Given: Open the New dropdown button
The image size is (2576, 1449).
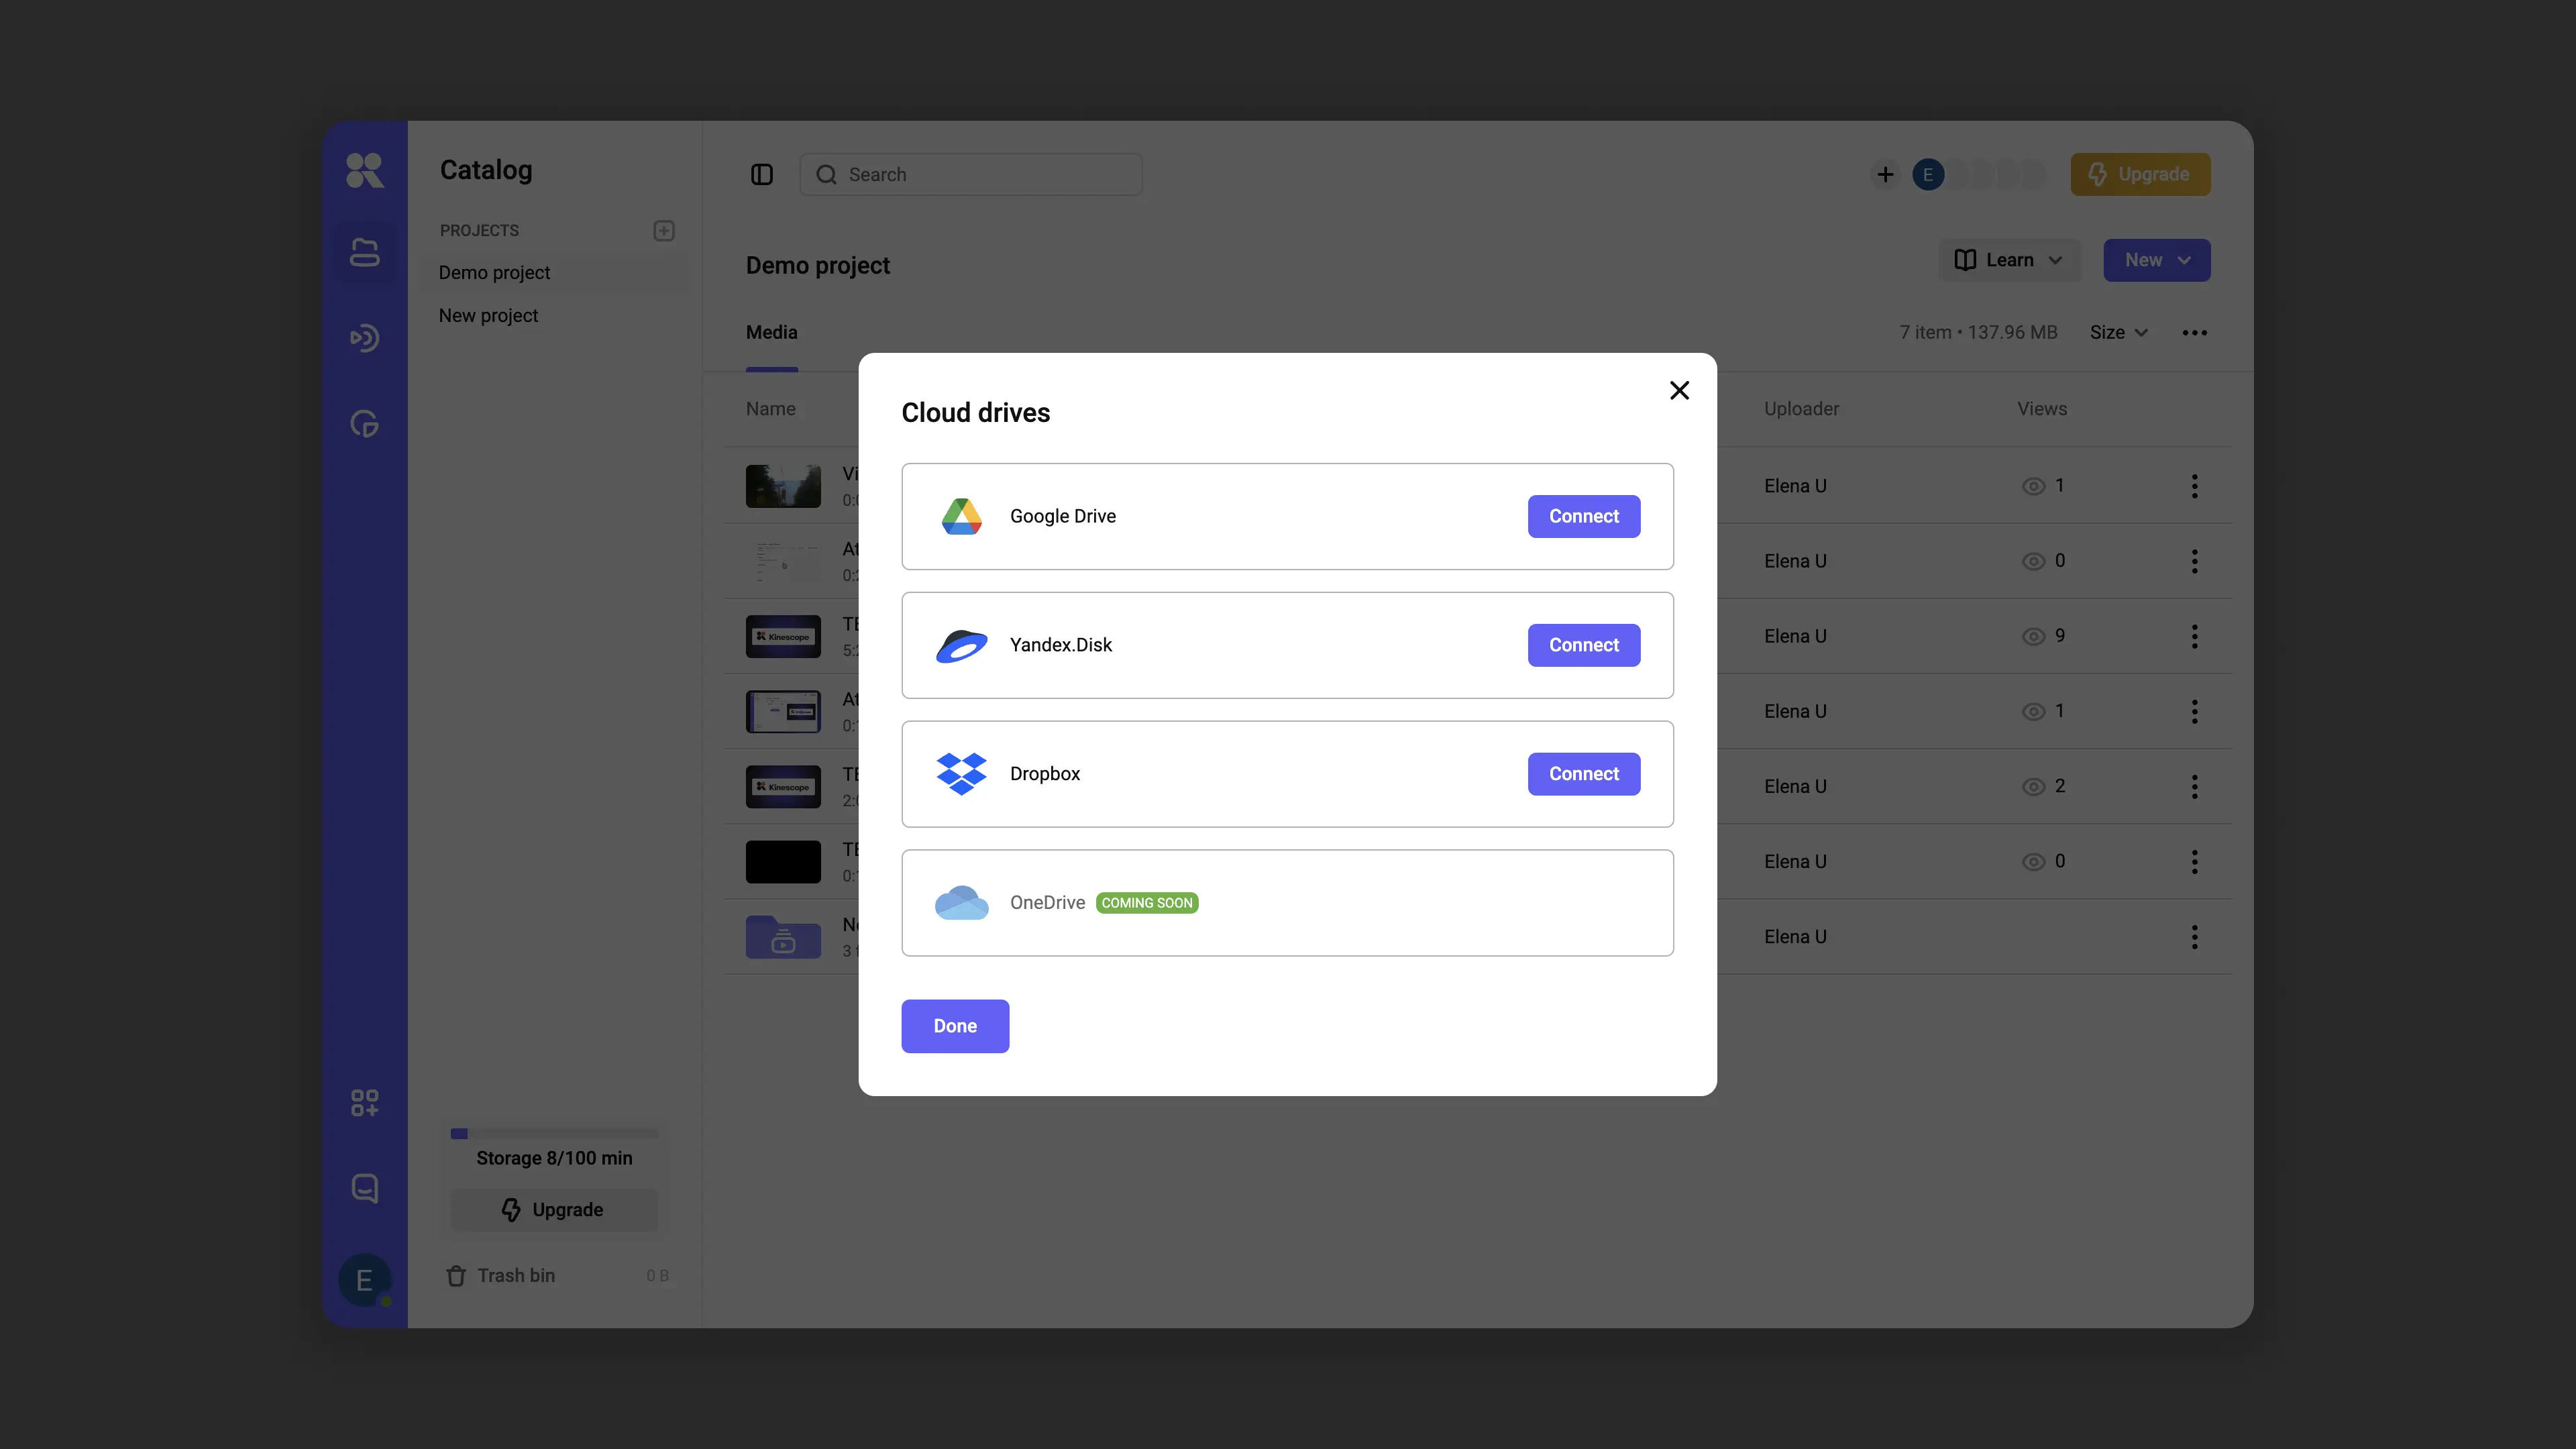Looking at the screenshot, I should [2156, 260].
